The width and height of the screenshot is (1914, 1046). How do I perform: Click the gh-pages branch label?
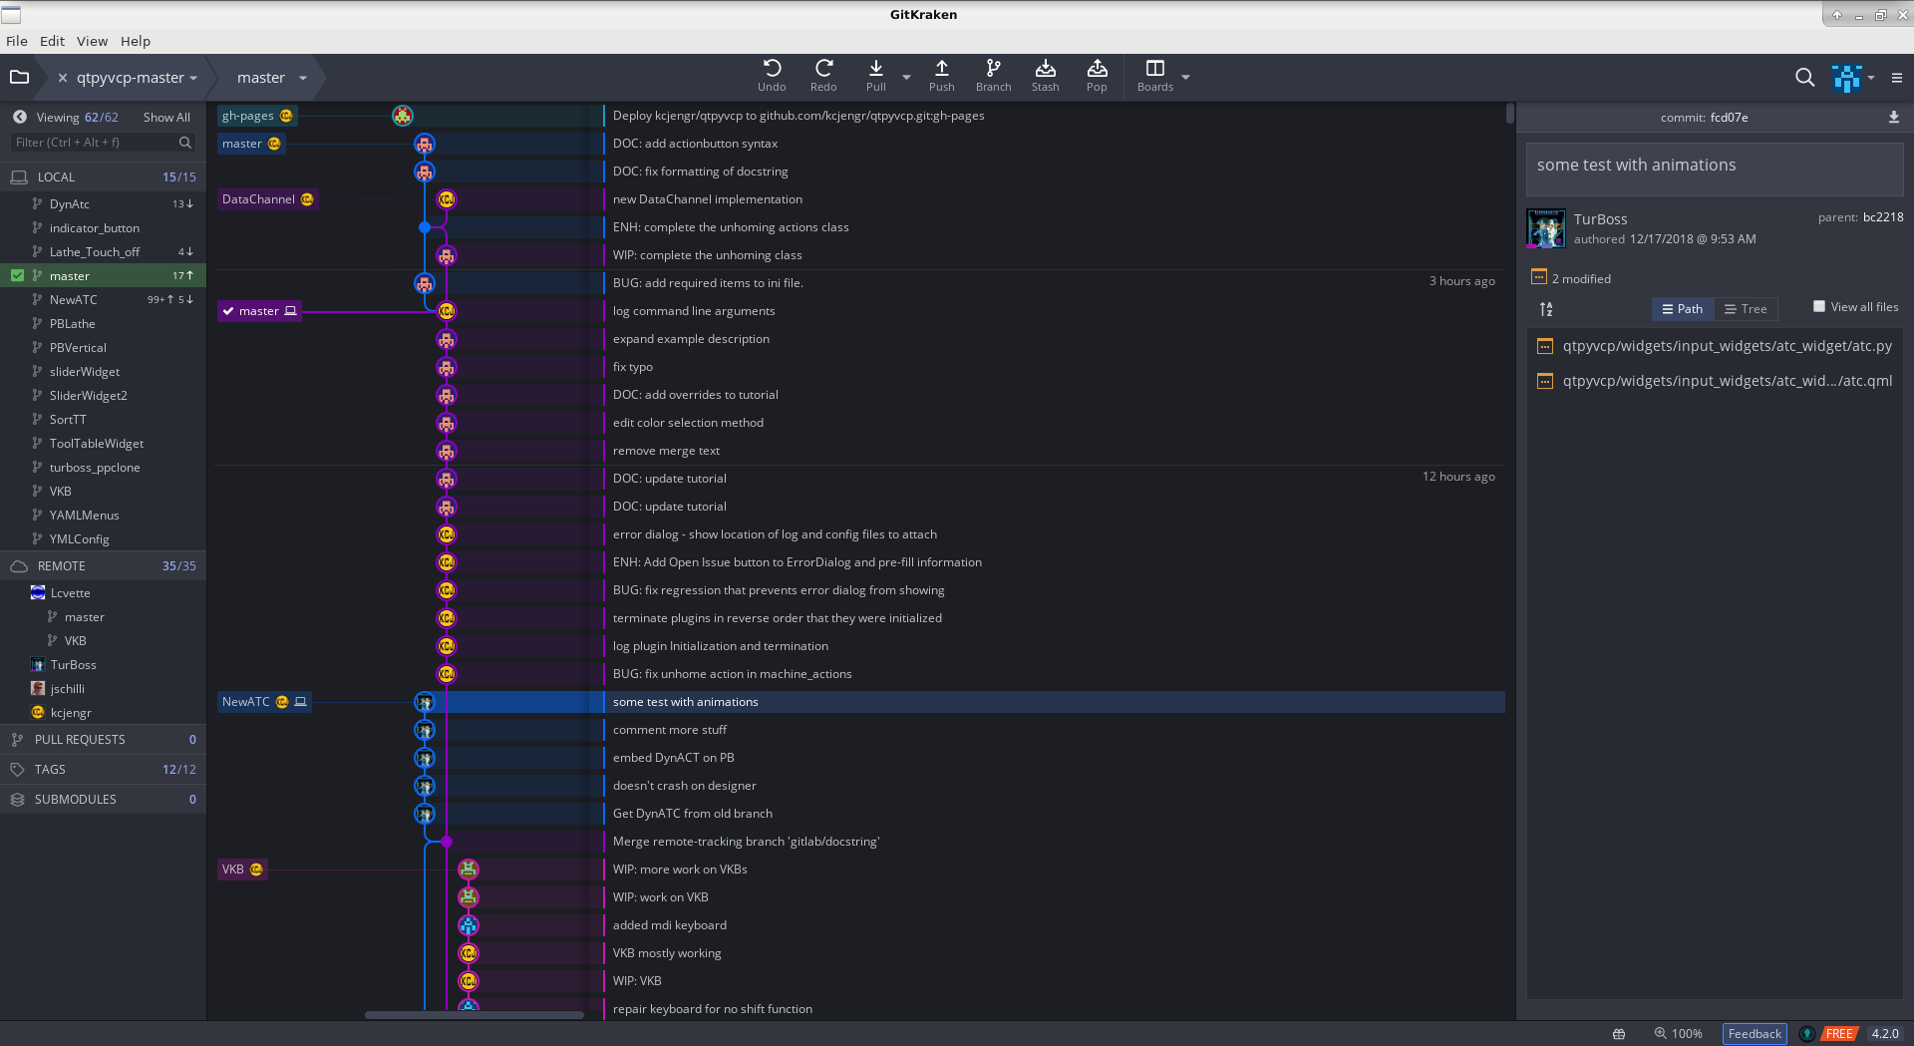tap(257, 116)
